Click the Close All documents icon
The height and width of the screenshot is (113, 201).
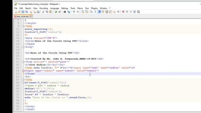(x=34, y=12)
